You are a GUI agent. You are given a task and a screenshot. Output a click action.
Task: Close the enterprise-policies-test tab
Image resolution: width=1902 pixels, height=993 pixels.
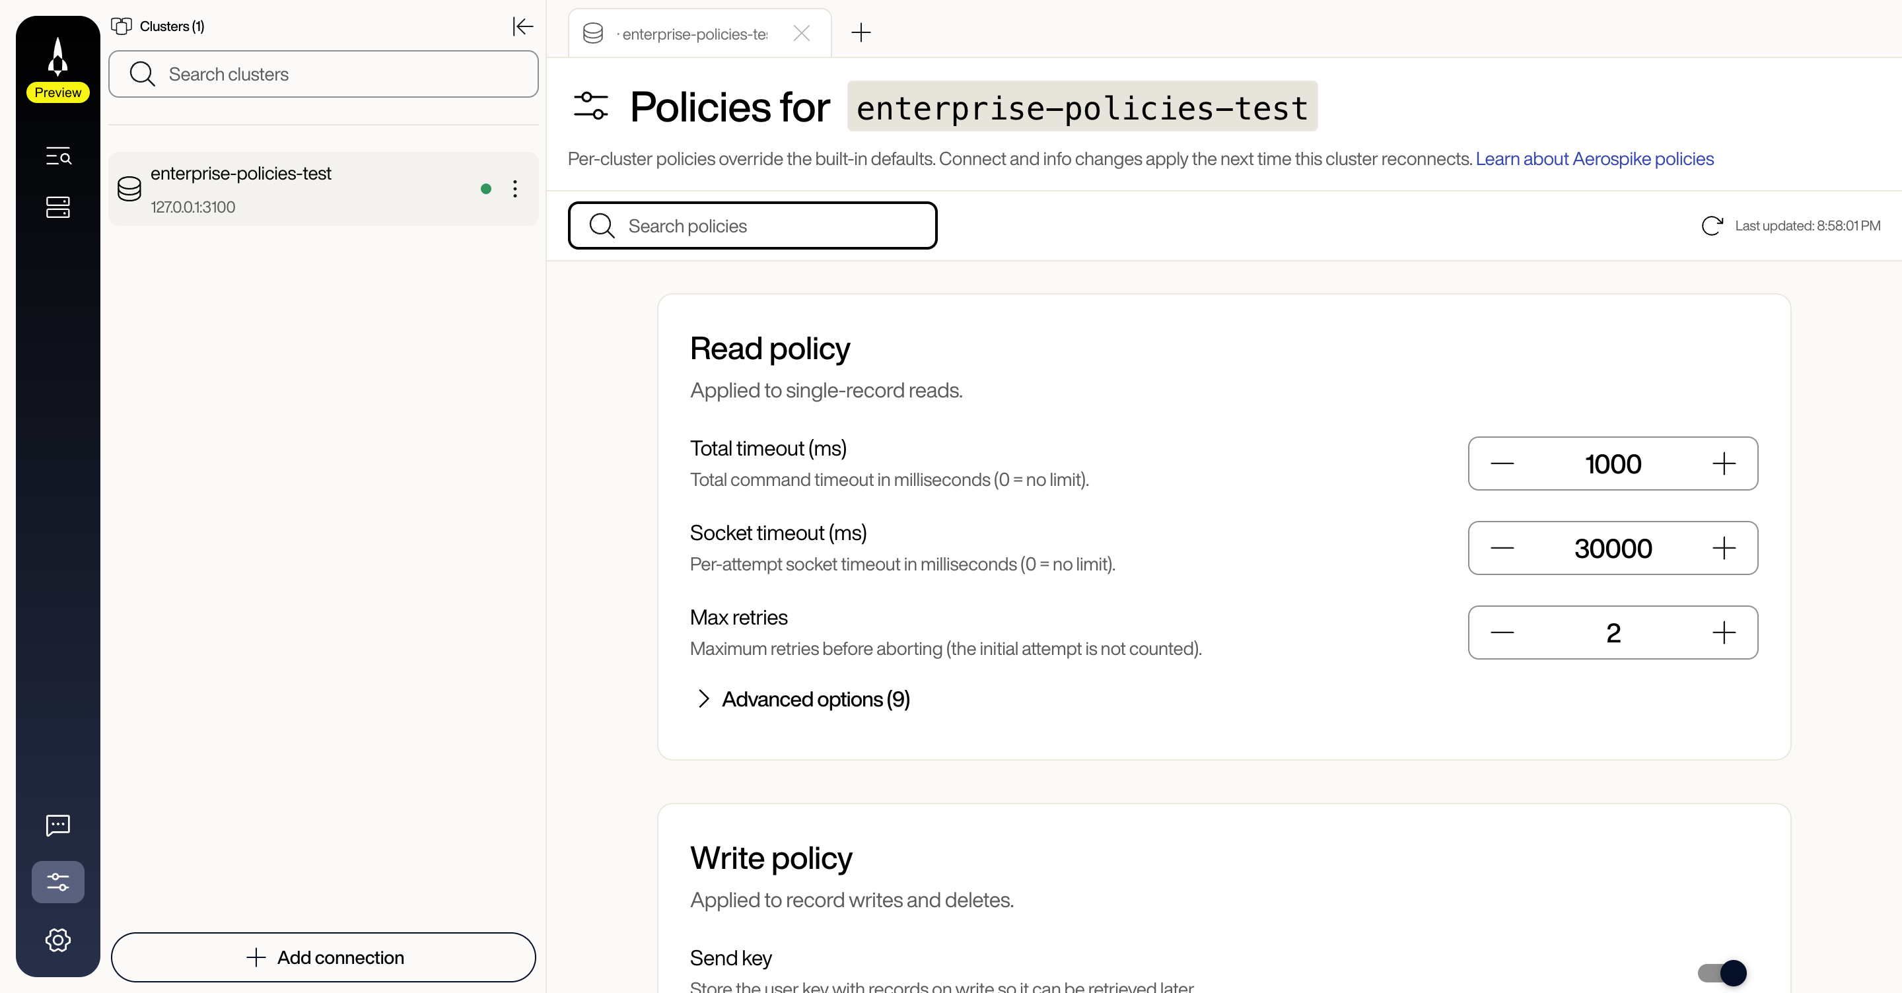(x=802, y=33)
